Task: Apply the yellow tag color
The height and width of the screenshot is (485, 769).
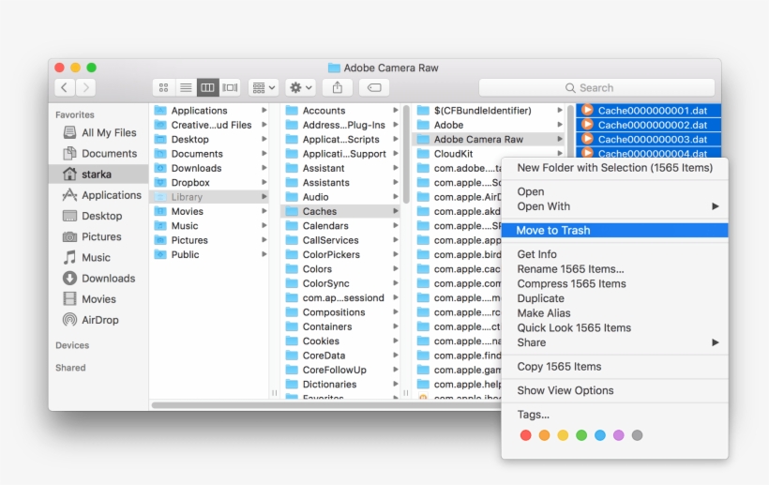Action: [x=563, y=435]
